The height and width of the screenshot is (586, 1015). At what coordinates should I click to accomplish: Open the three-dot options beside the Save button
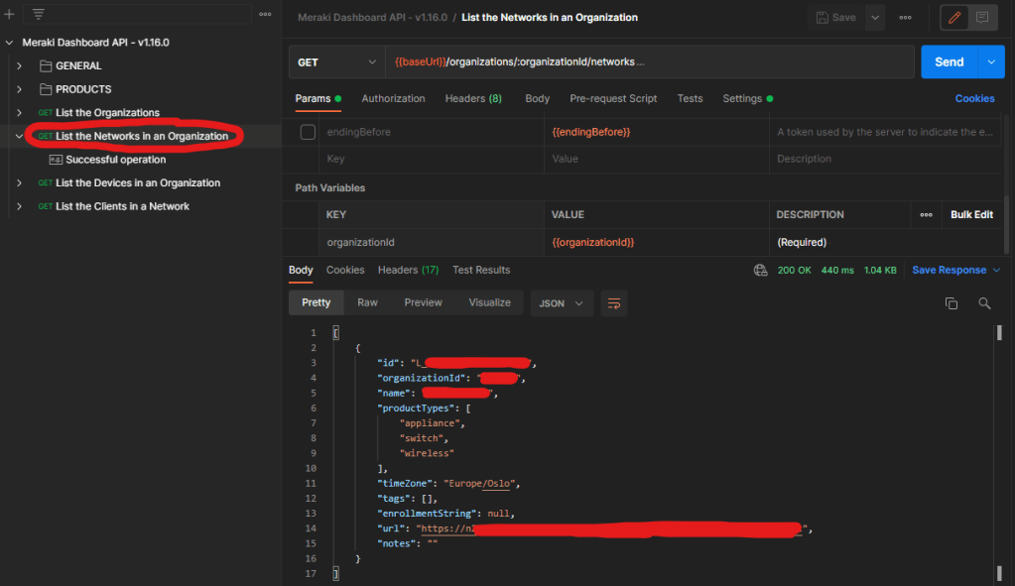905,17
